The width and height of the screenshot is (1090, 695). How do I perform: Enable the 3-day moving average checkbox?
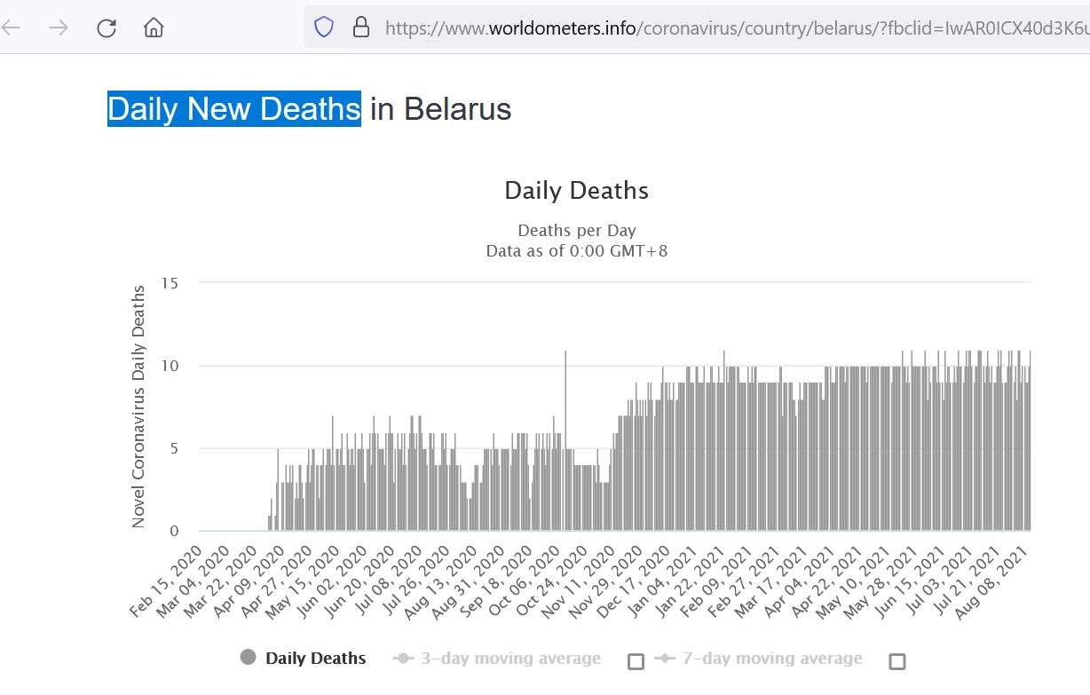tap(636, 661)
